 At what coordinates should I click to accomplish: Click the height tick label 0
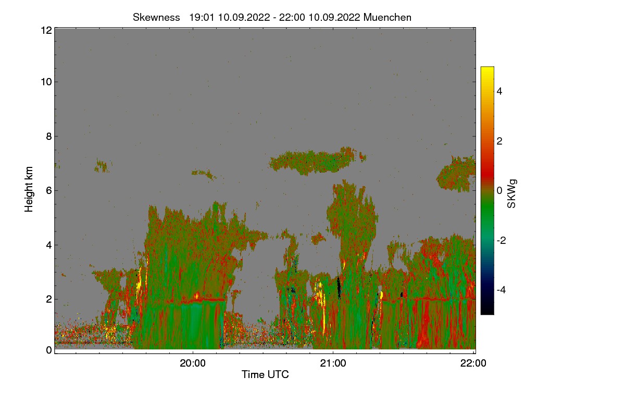click(48, 350)
